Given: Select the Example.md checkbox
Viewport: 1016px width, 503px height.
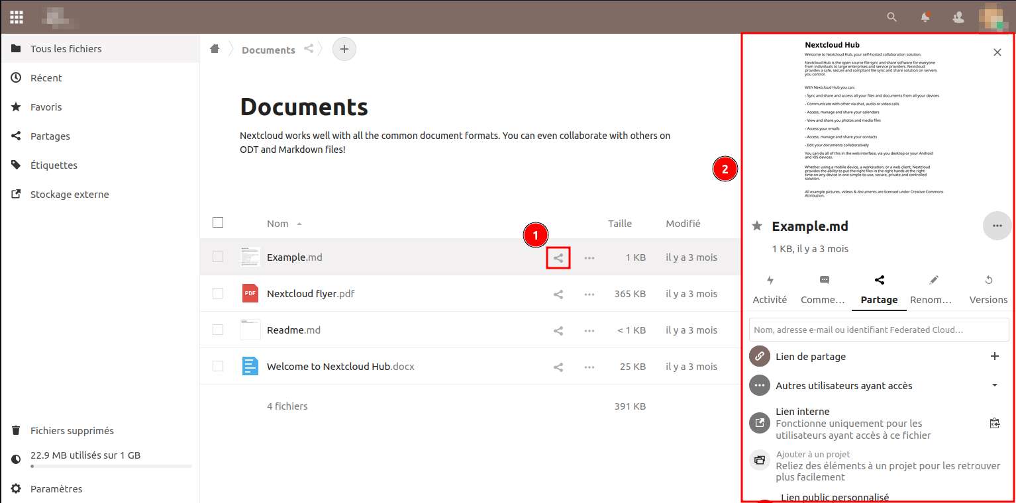Looking at the screenshot, I should point(218,257).
